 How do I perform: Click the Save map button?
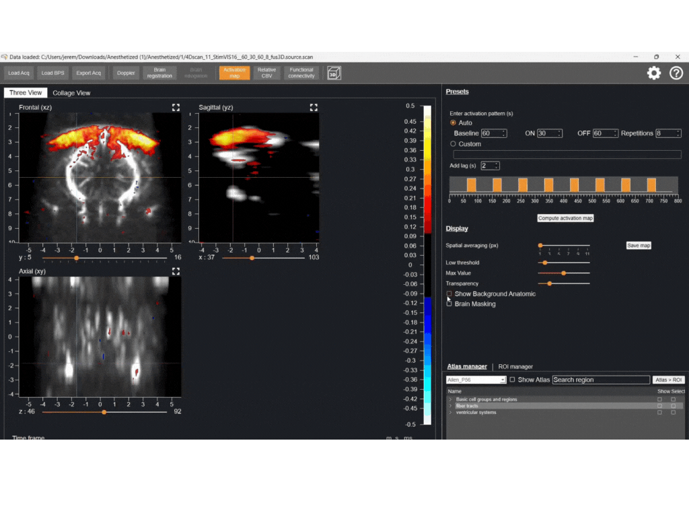(639, 246)
